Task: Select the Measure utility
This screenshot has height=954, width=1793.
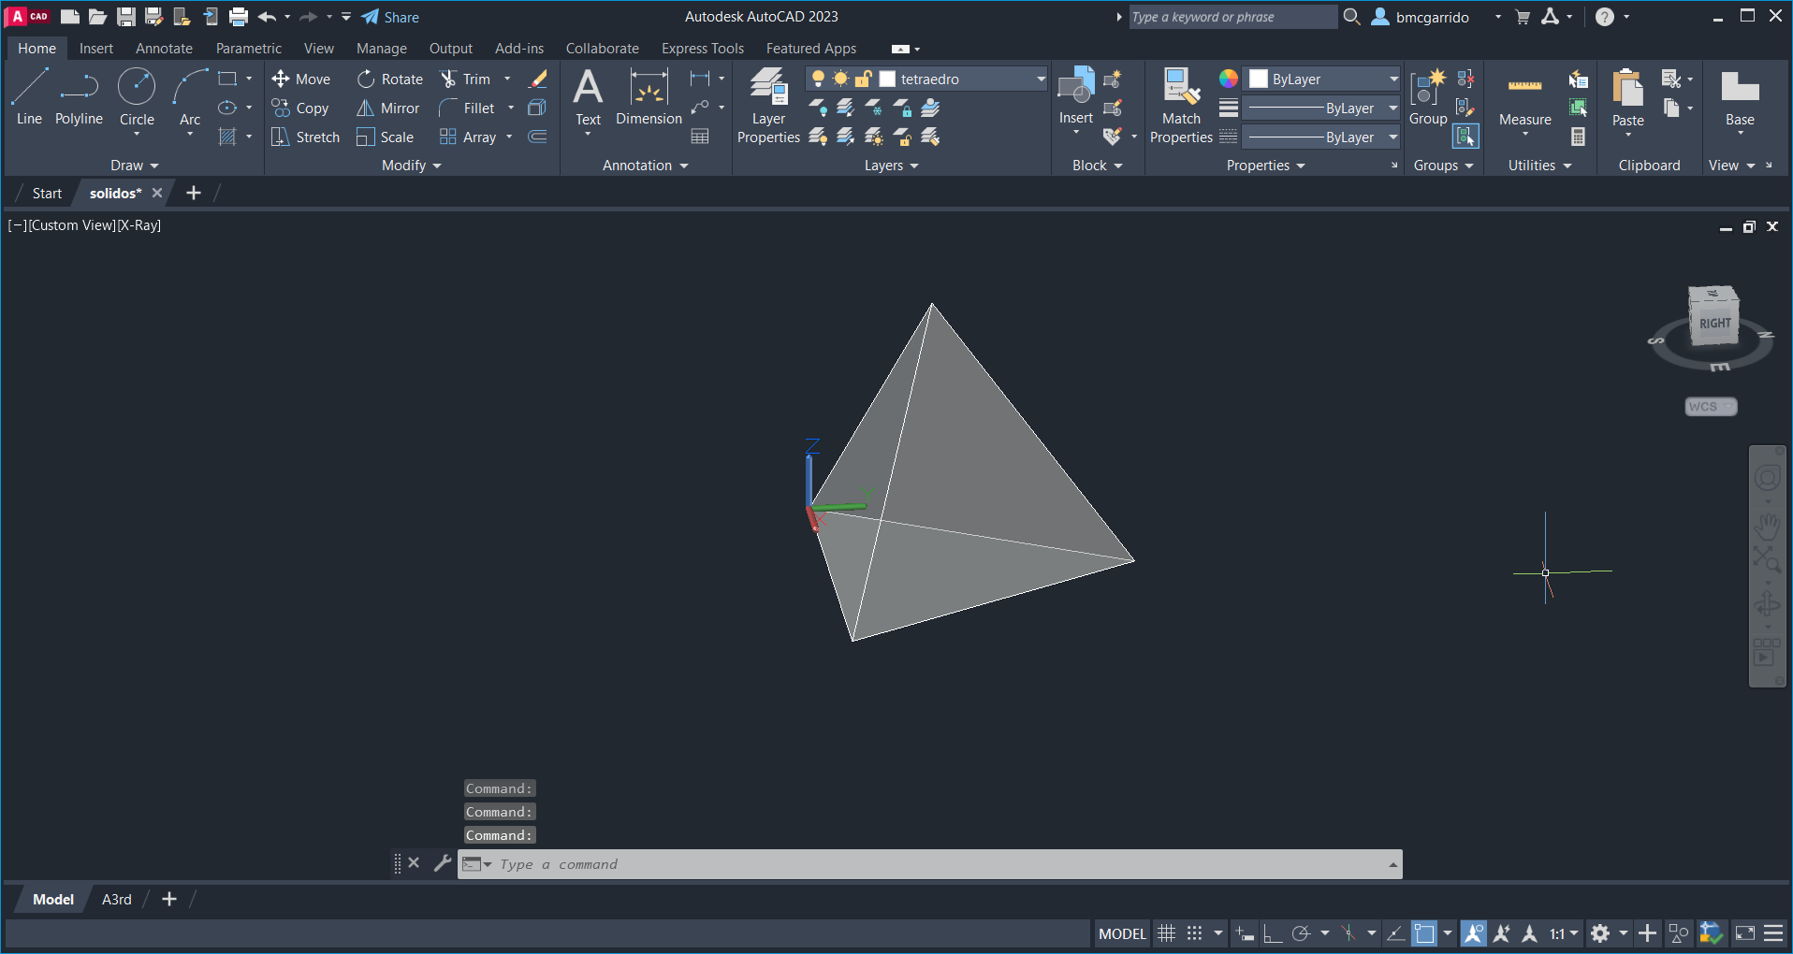Action: (1524, 98)
